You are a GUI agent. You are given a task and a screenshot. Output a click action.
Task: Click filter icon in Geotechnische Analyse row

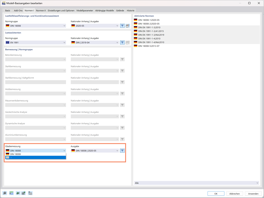tap(122, 116)
